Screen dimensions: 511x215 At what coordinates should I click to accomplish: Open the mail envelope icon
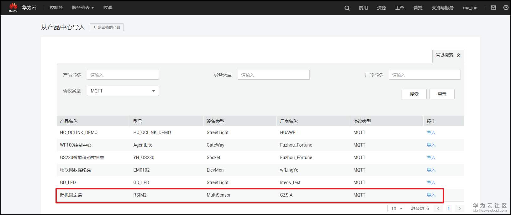493,7
